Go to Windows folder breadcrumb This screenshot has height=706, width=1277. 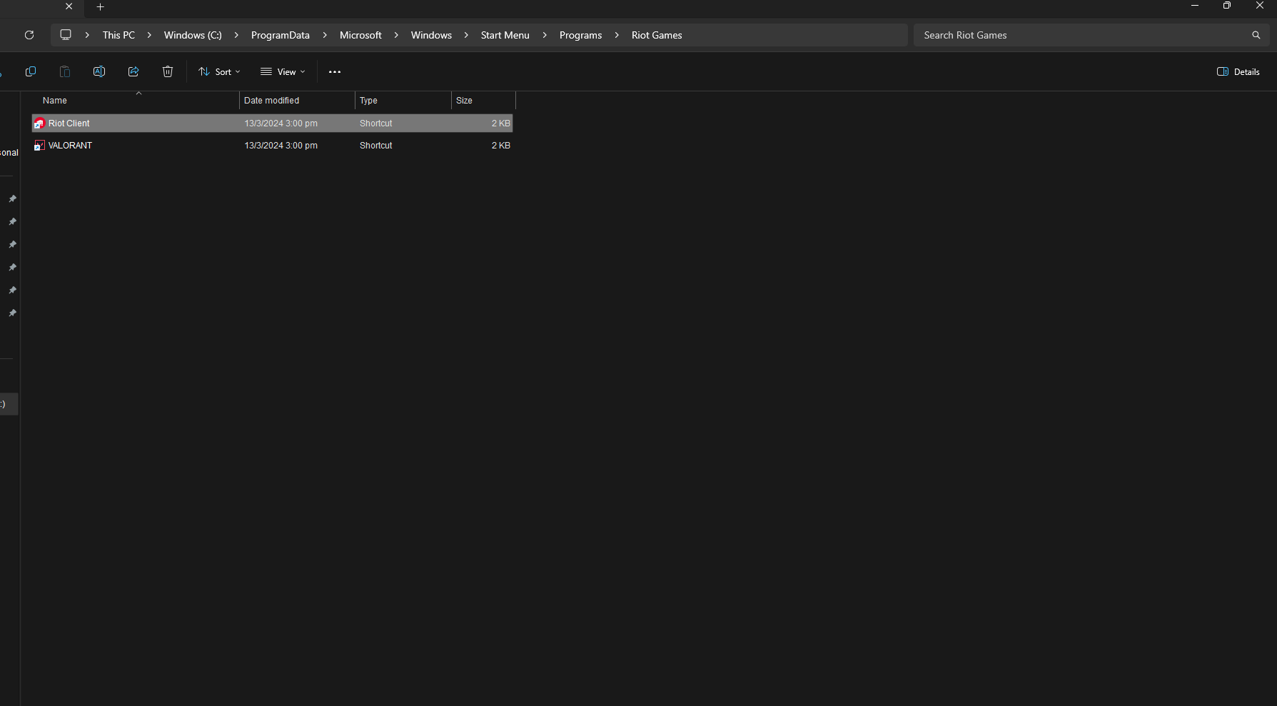click(x=431, y=35)
